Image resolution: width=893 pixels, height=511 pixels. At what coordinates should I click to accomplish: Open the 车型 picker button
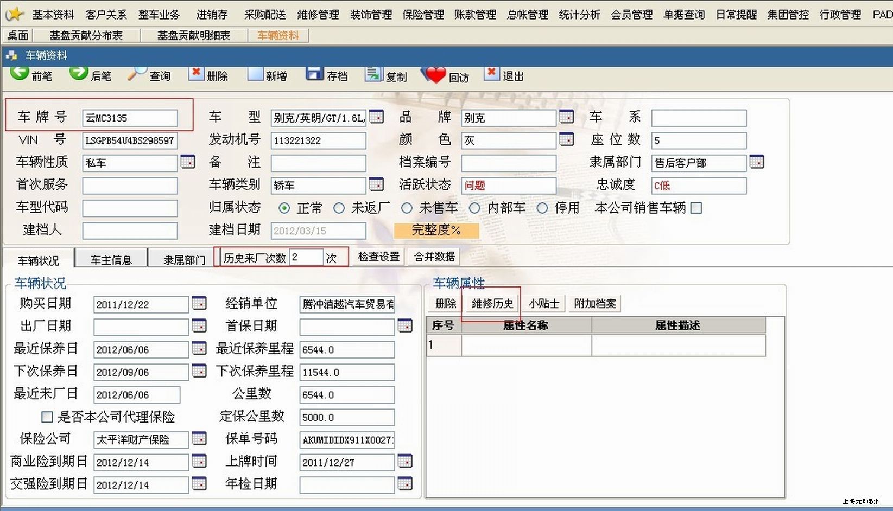[x=376, y=117]
